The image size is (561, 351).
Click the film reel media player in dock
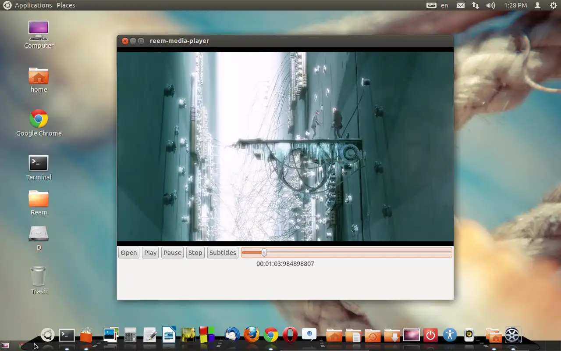[x=512, y=335]
